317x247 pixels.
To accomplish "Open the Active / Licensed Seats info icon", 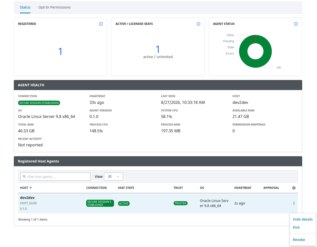I will pos(198,24).
